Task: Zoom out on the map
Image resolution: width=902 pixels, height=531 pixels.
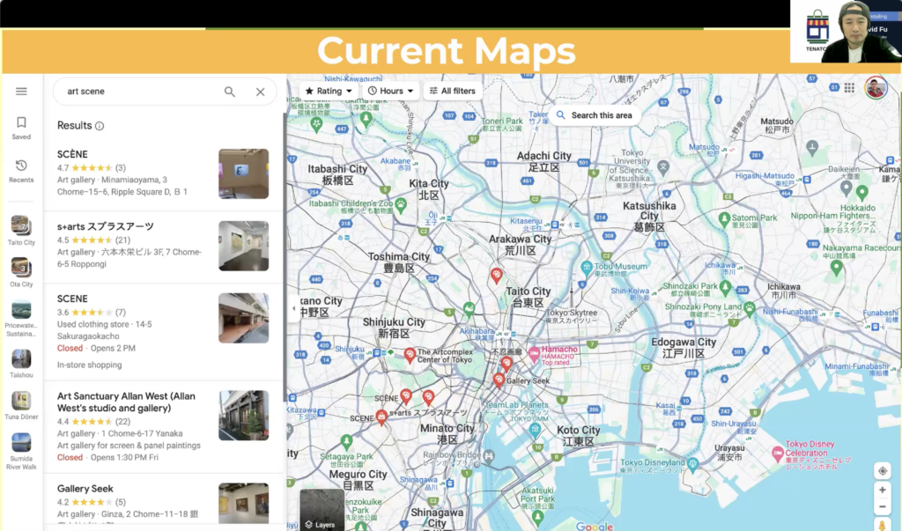Action: pos(882,507)
